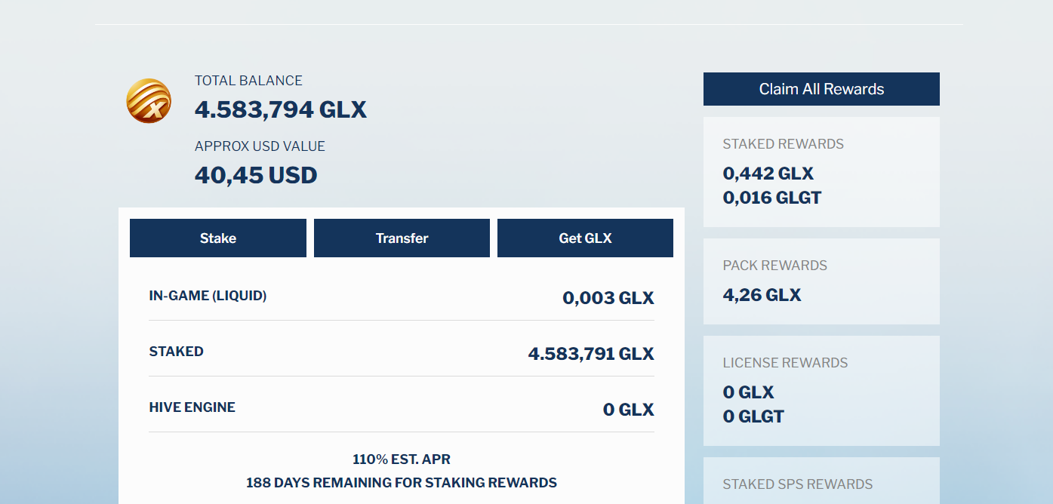Click the APPROX USD VALUE label
Image resolution: width=1053 pixels, height=504 pixels.
coord(260,146)
